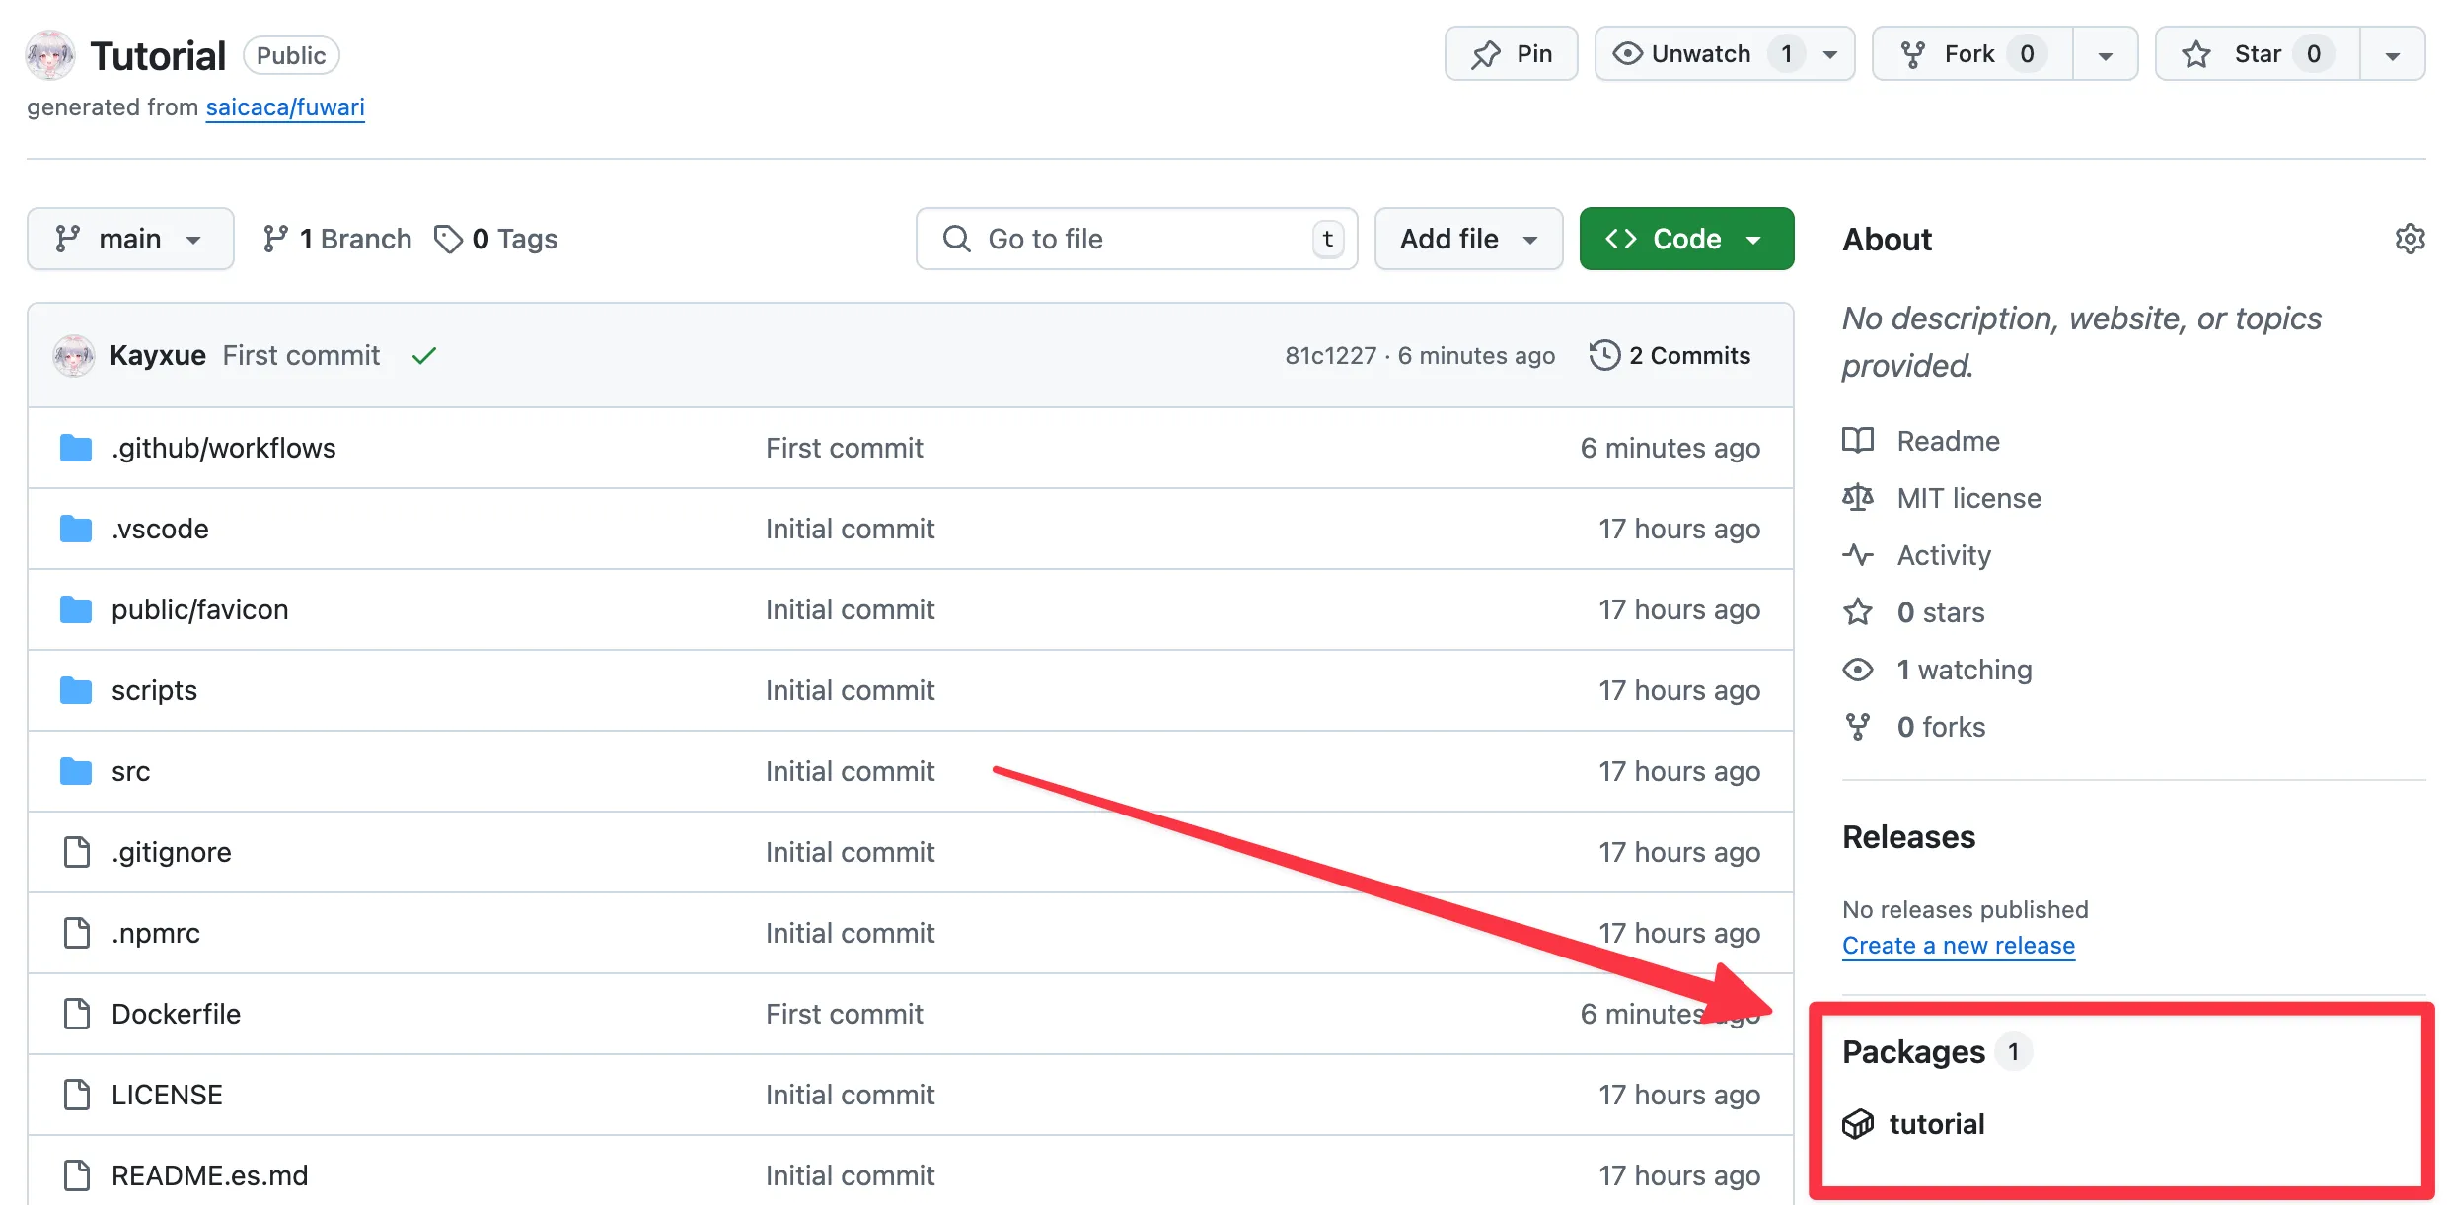The image size is (2449, 1205).
Task: Open the Add file dropdown
Action: click(x=1468, y=239)
